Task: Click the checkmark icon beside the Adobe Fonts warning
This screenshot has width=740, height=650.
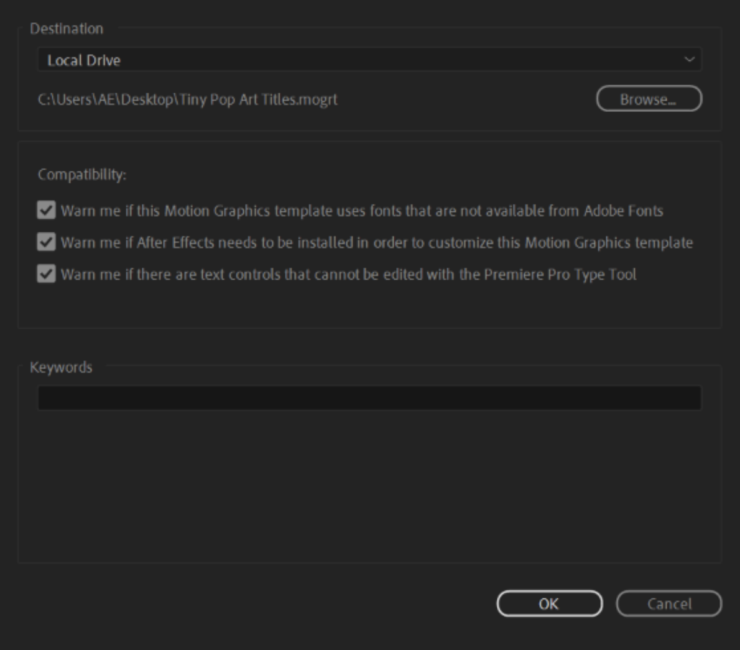Action: tap(47, 211)
